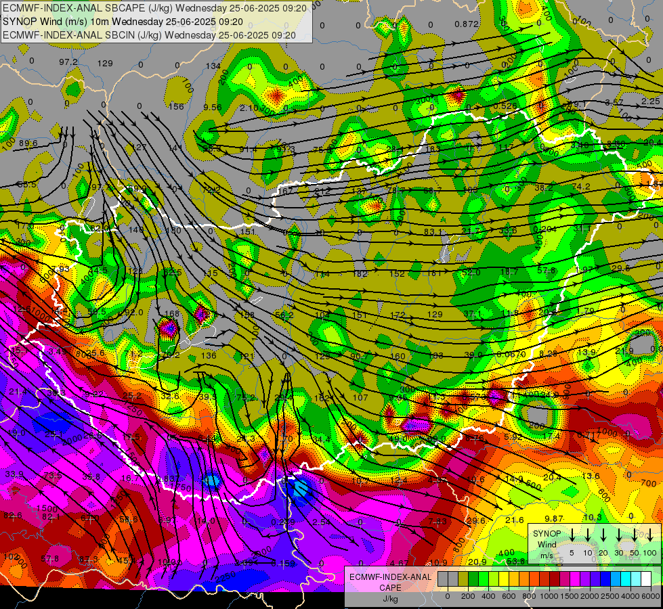Screen dimensions: 663x609
Task: Click the 168 value on the map
Action: pos(171,314)
